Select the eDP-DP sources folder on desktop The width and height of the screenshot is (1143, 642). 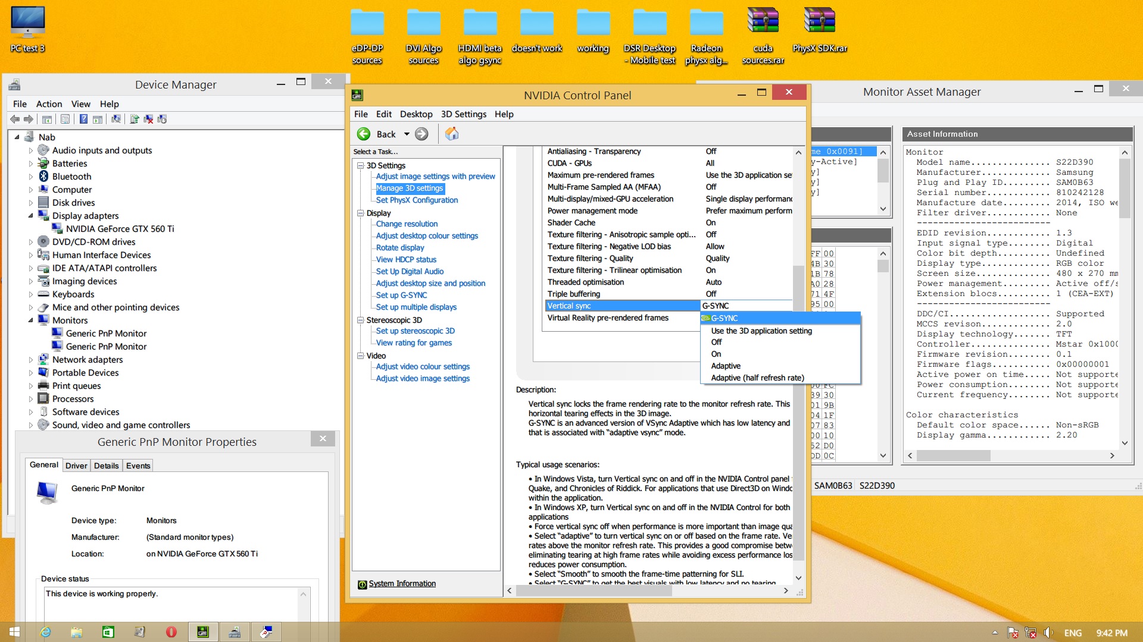(367, 36)
